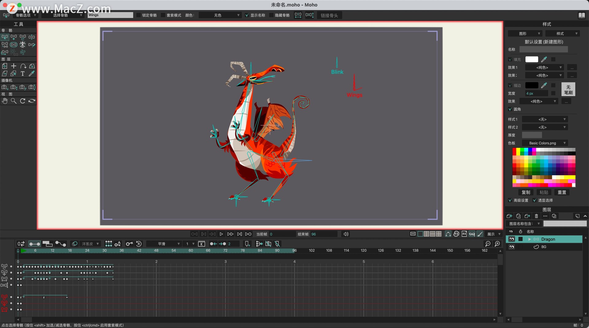Select the curved arrow layer tool
The width and height of the screenshot is (589, 328).
(23, 66)
